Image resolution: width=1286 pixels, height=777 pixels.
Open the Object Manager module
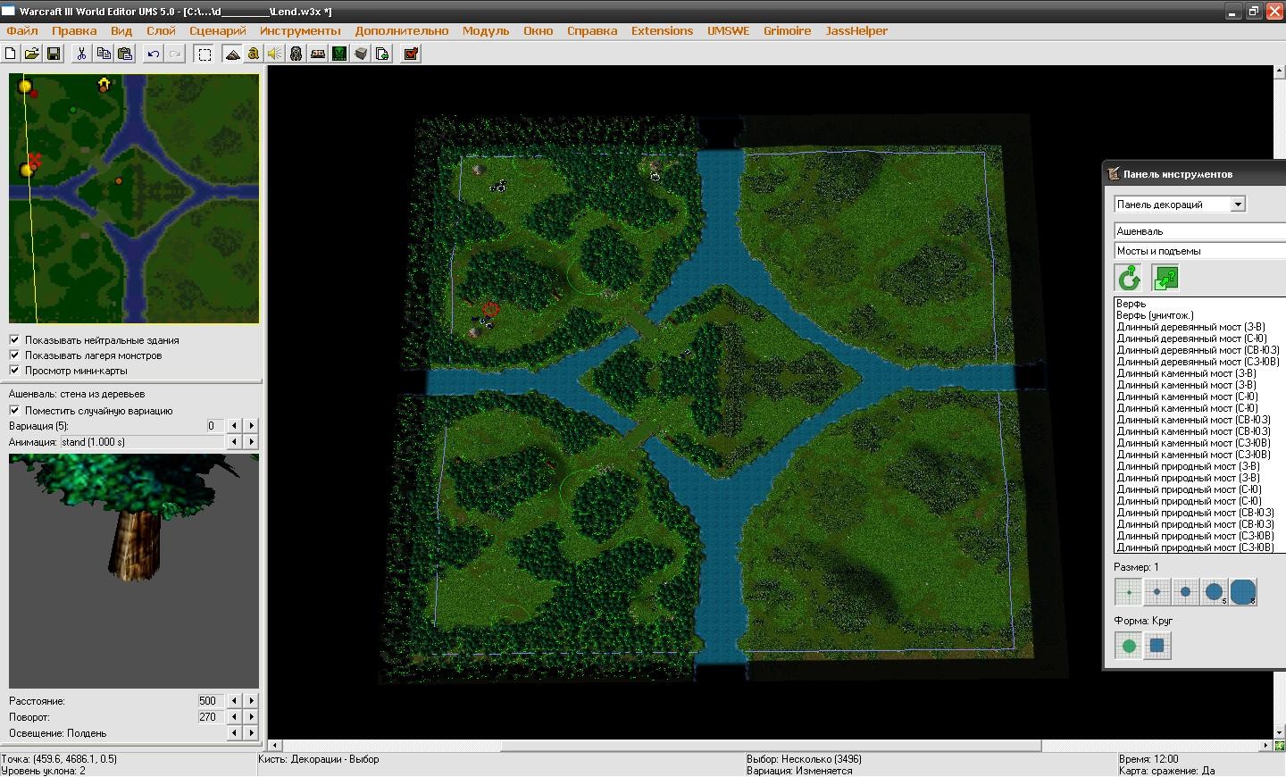tap(361, 54)
